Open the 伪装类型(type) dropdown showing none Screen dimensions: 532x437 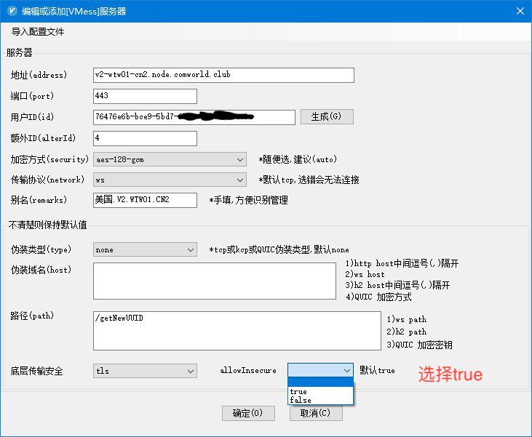pos(145,249)
